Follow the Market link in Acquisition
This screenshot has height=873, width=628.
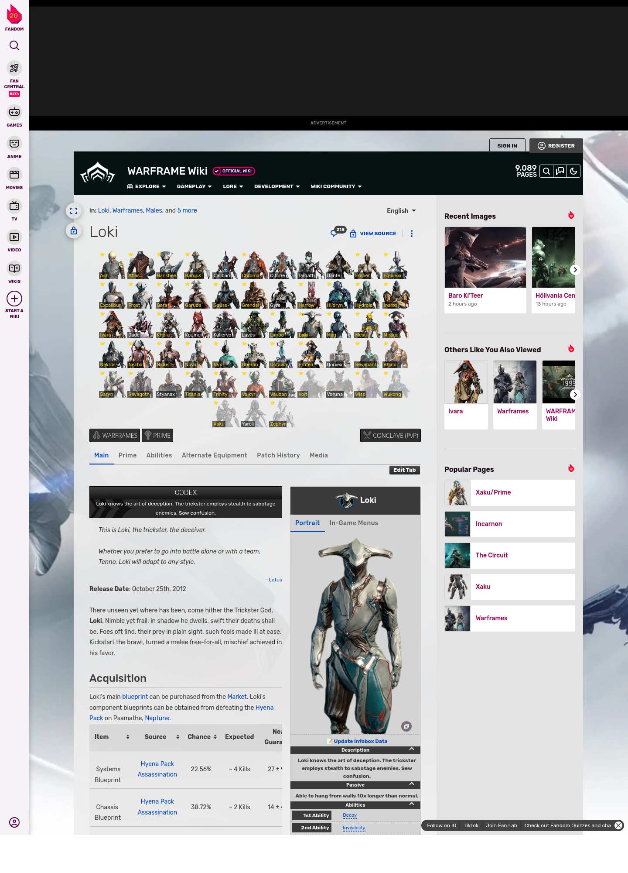coord(237,697)
